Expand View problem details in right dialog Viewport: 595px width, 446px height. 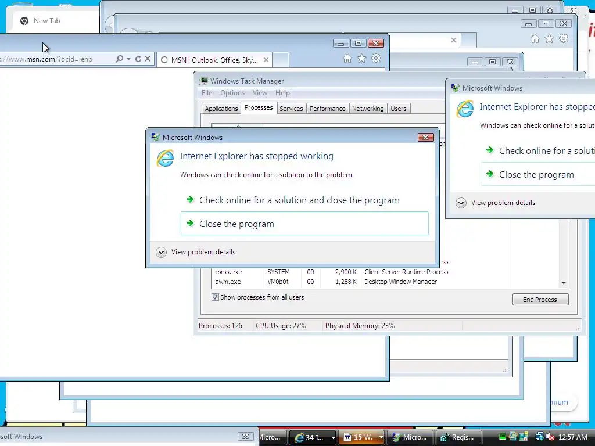[496, 203]
